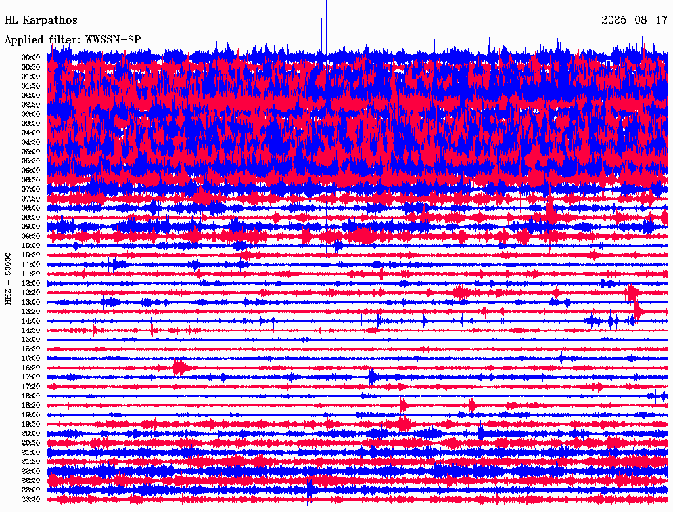This screenshot has height=512, width=673.
Task: Click the red event at right end of 13:30 trace
Action: point(637,310)
